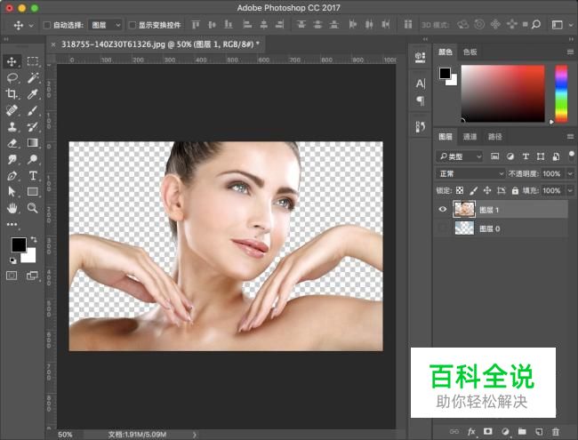Select the Rectangular Marquee tool
This screenshot has height=440, width=578.
32,61
